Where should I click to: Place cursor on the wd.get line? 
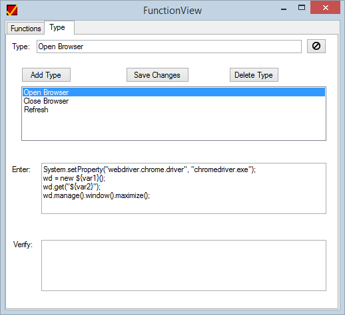click(72, 187)
